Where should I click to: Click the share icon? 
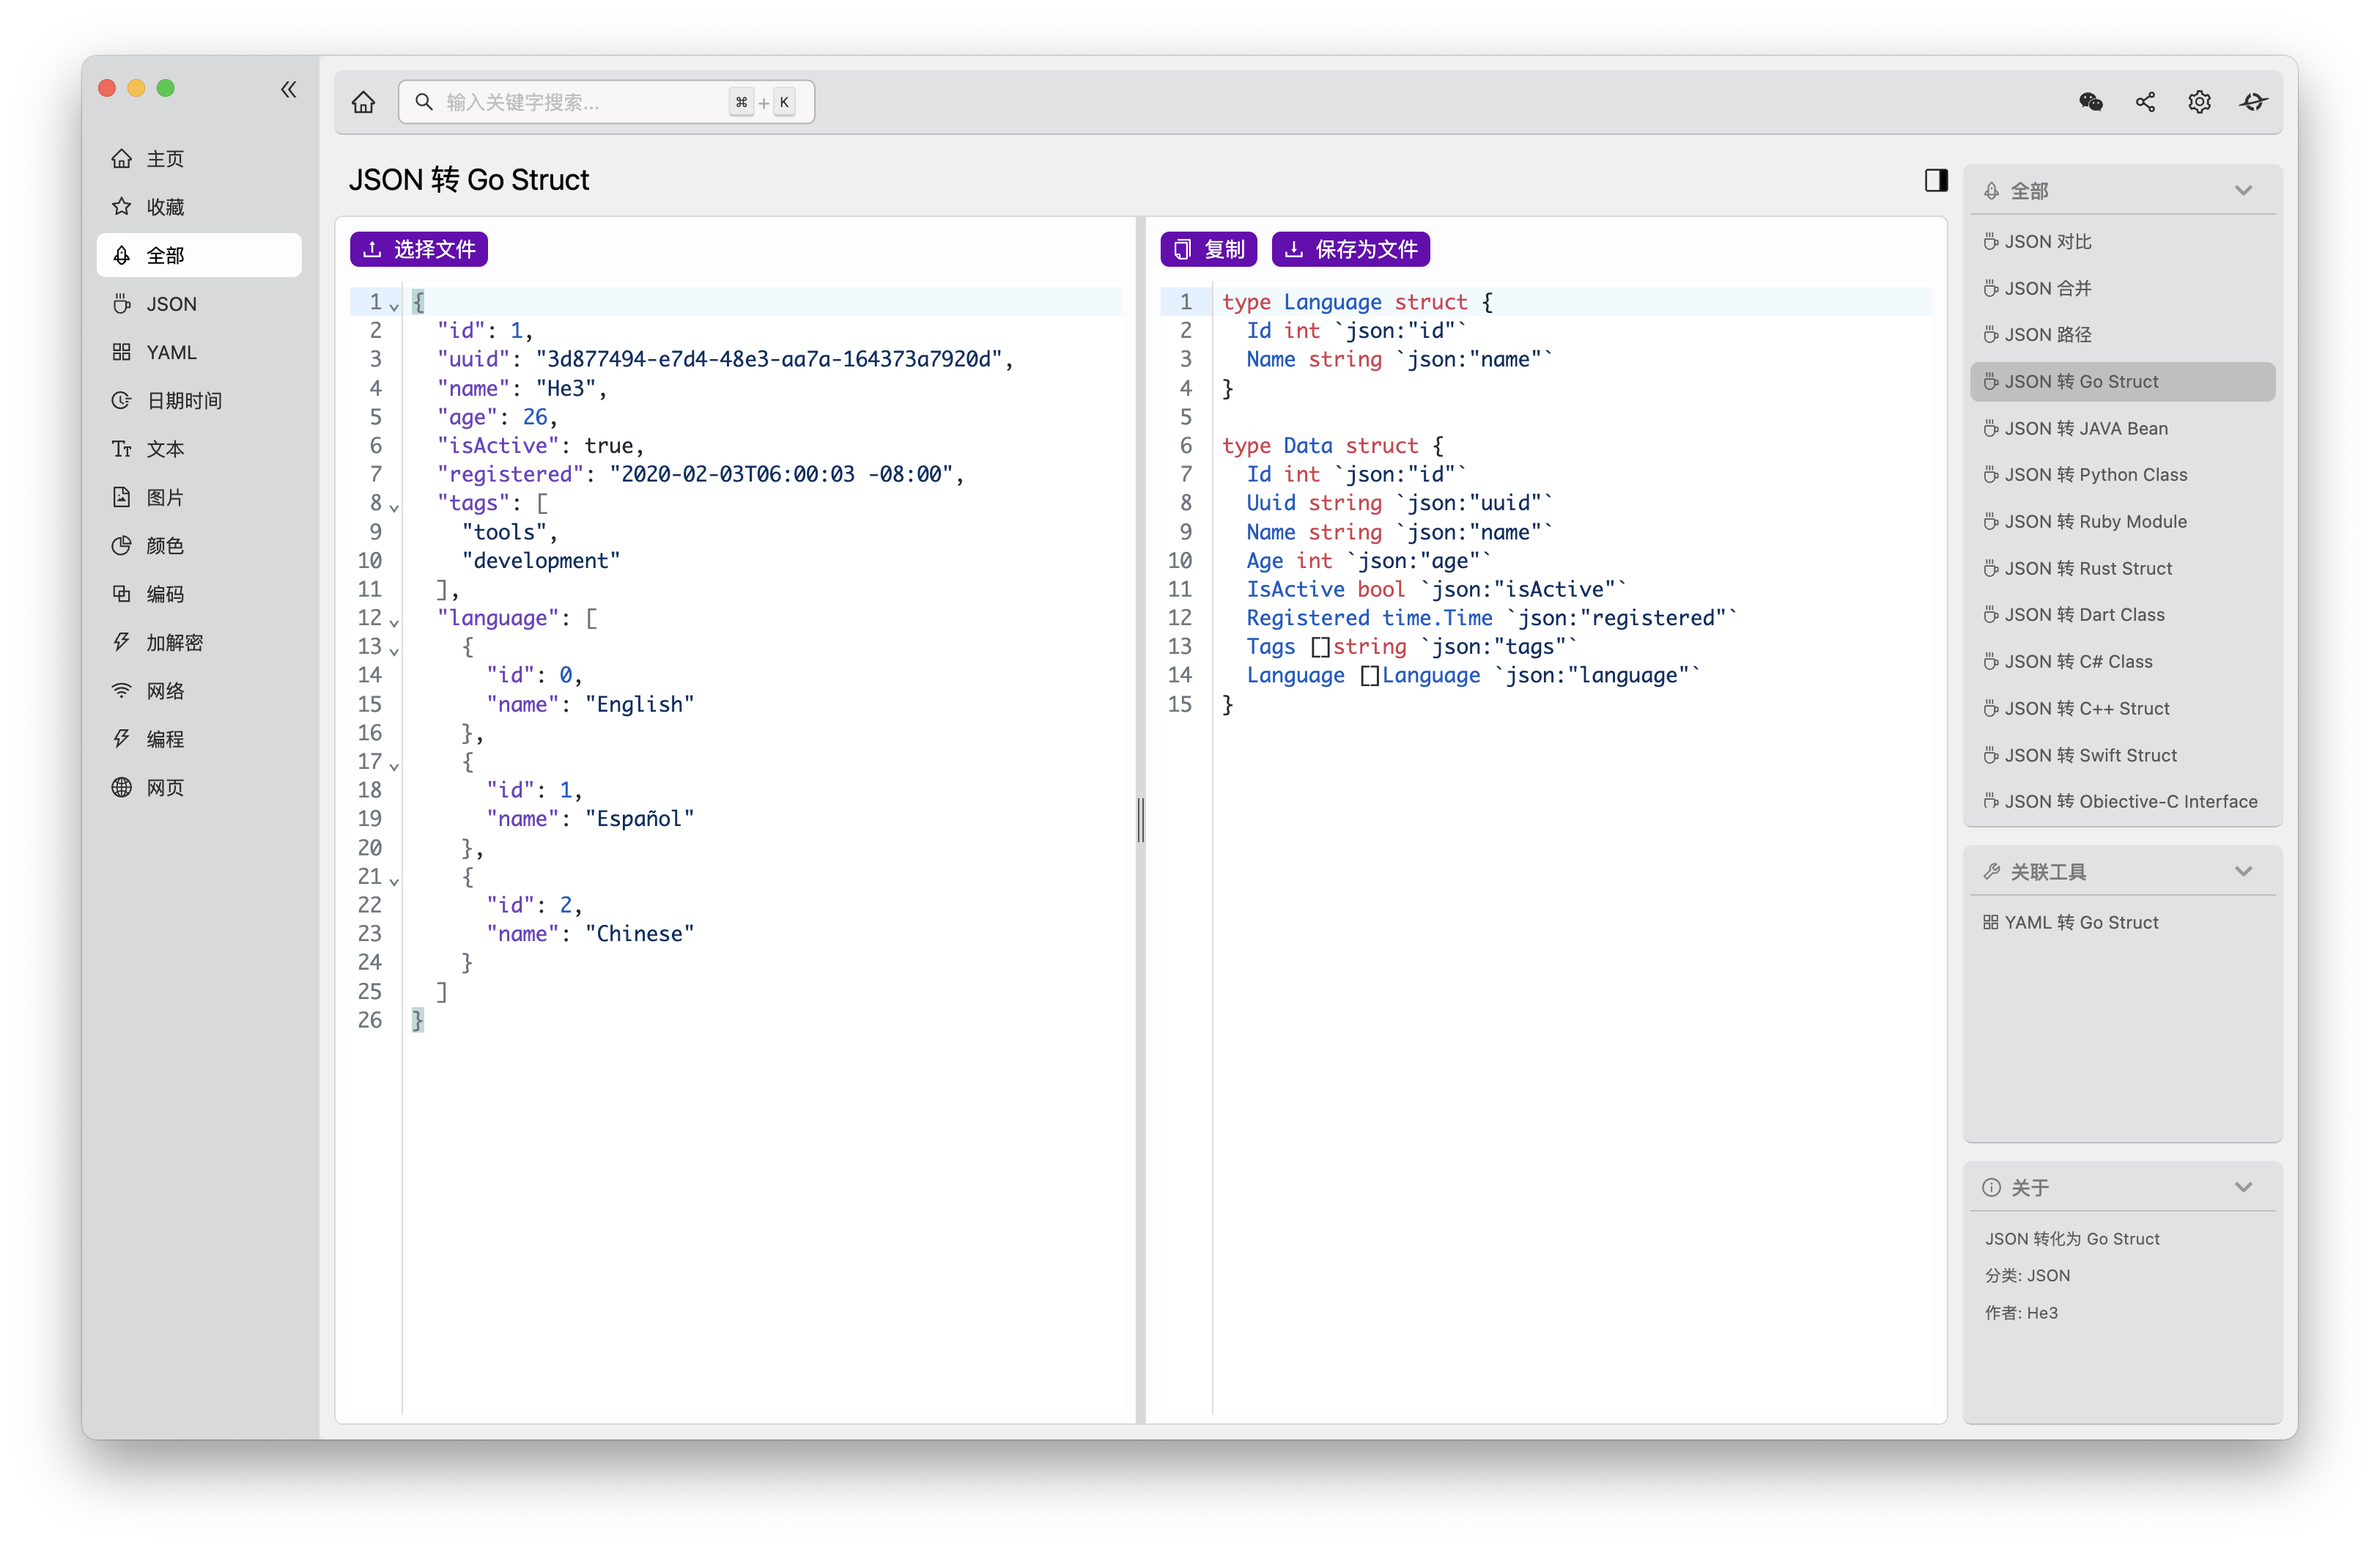point(2145,102)
